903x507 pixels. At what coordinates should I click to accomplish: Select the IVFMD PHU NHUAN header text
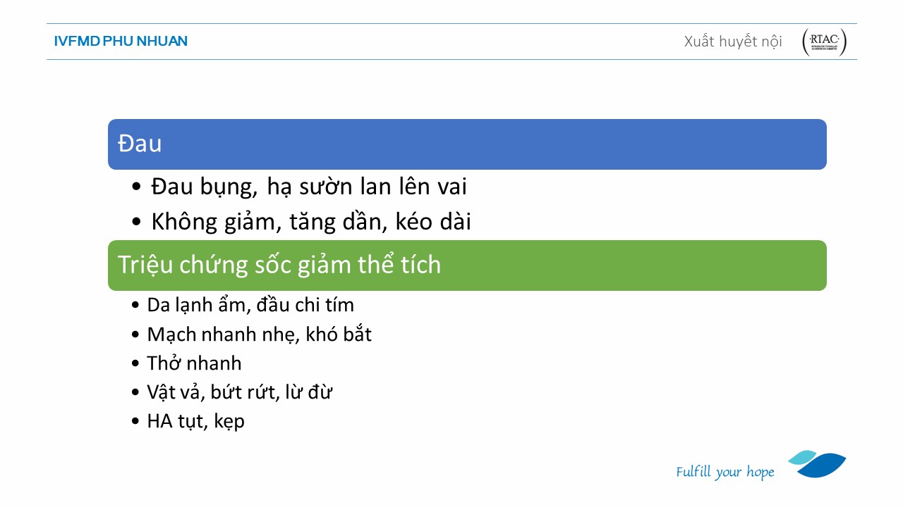(121, 41)
